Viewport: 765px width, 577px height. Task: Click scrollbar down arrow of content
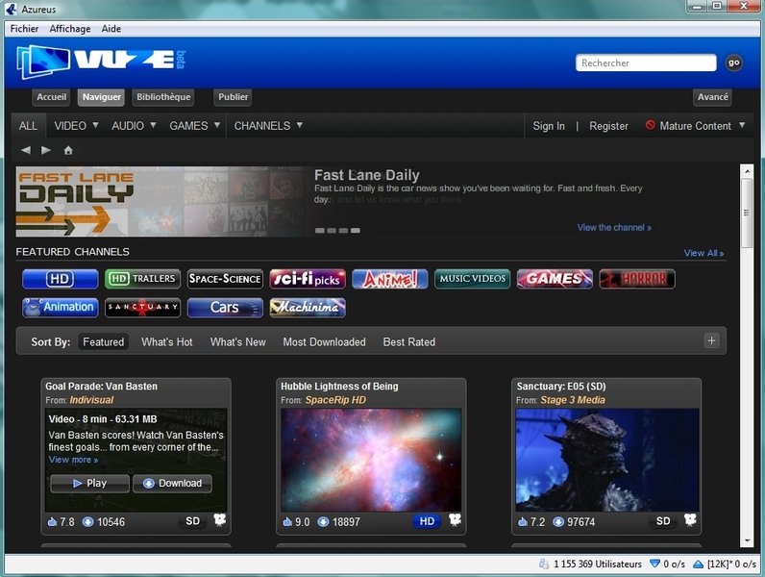coord(747,540)
